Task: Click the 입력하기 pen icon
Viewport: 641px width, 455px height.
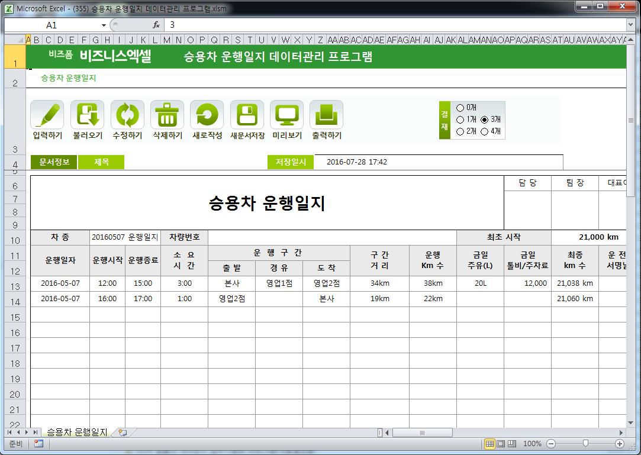Action: [x=47, y=115]
